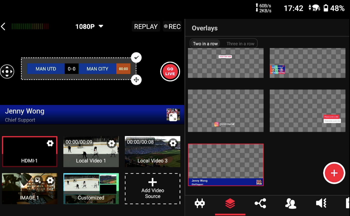Select the Local Video 1 source
350x216 pixels.
point(91,152)
